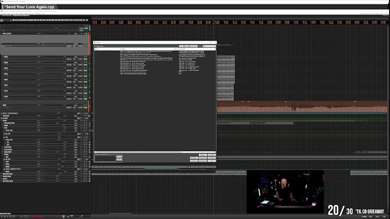Solo the Chorus Bass track
This screenshot has height=219, width=390.
point(86,176)
